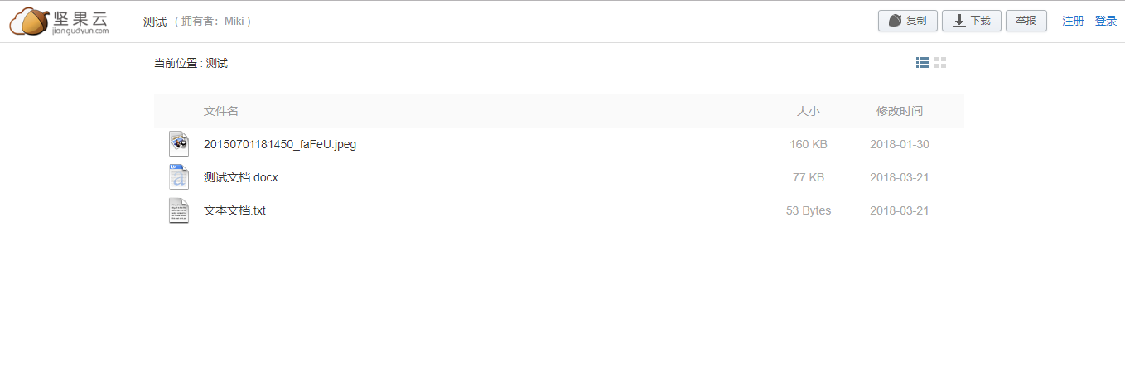Click the 复制 copy button
This screenshot has height=391, width=1125.
coord(908,21)
